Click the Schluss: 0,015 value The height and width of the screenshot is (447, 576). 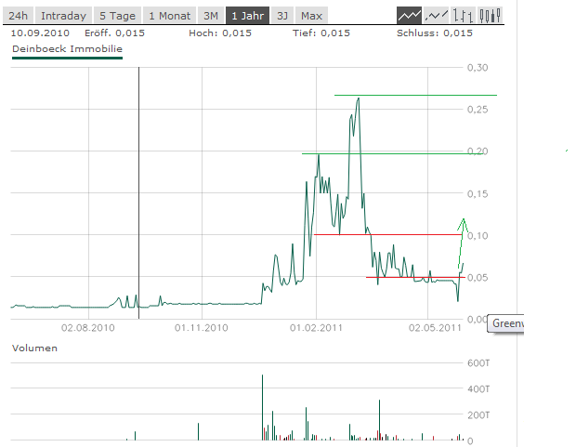(x=435, y=33)
